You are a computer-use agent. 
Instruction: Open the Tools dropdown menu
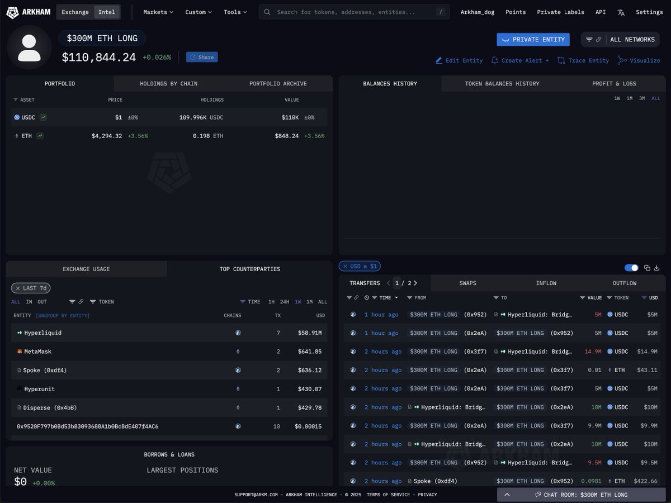point(235,12)
